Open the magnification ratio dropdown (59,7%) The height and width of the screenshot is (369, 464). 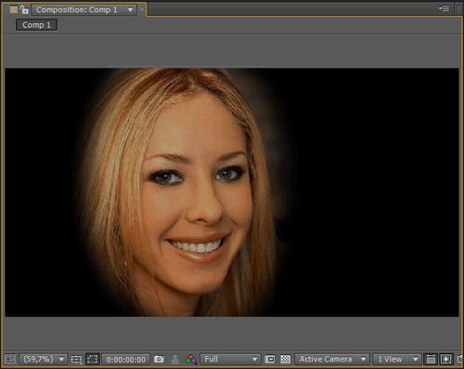click(43, 359)
